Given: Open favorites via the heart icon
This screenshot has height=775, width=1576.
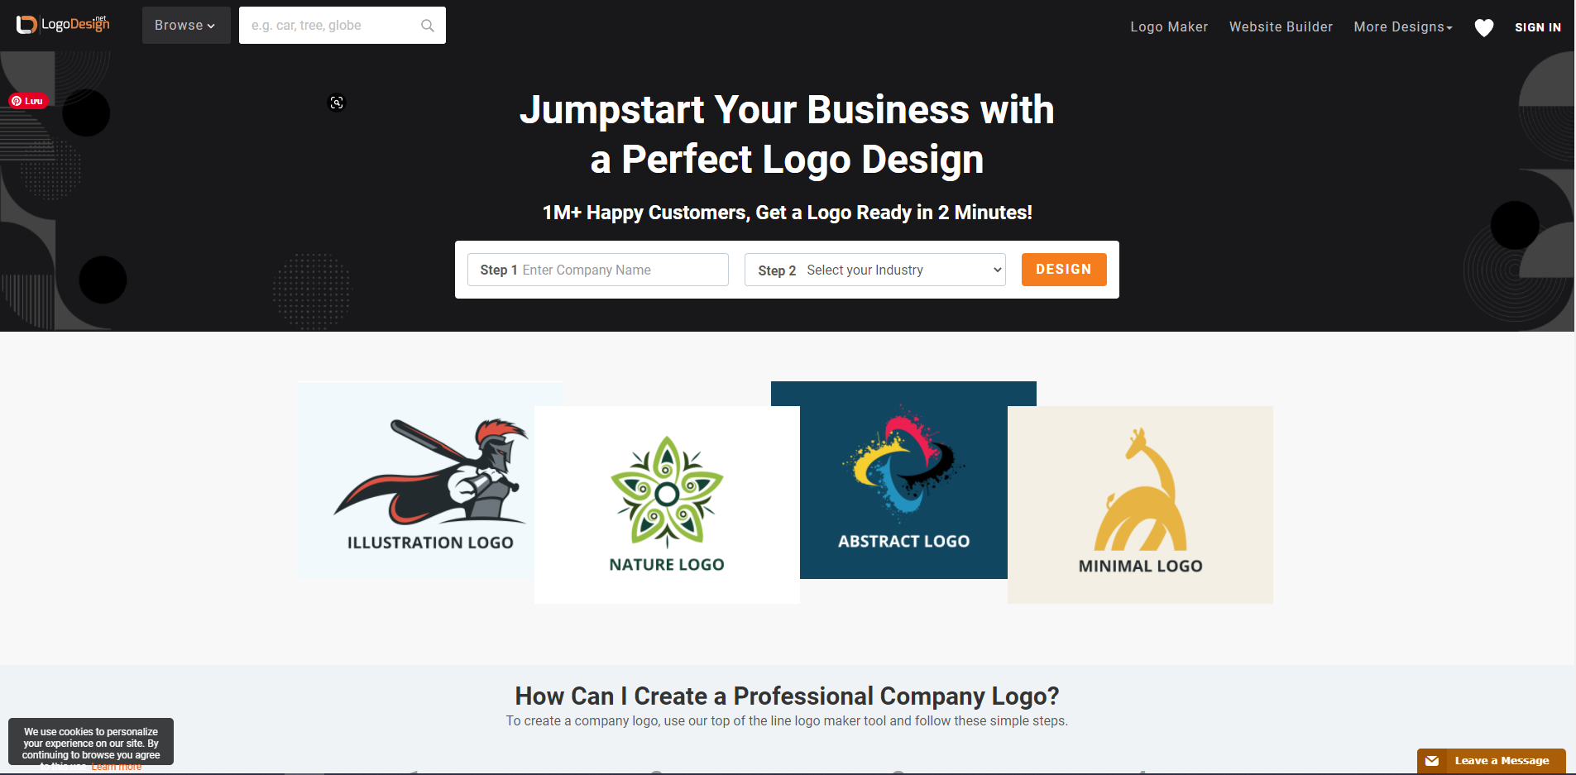Looking at the screenshot, I should point(1484,27).
